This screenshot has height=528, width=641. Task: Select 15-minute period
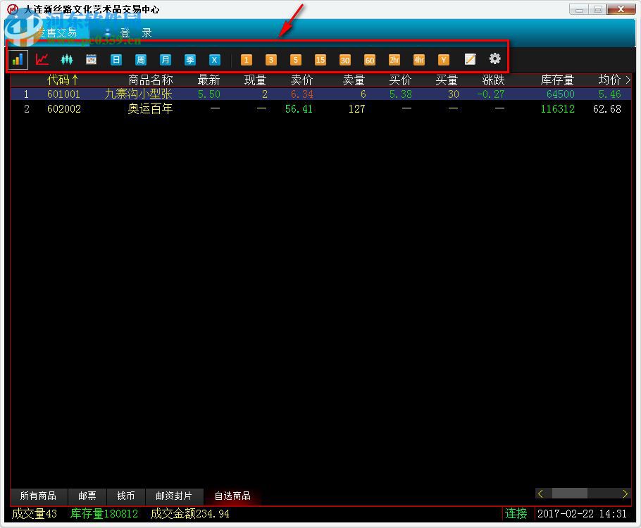point(320,60)
